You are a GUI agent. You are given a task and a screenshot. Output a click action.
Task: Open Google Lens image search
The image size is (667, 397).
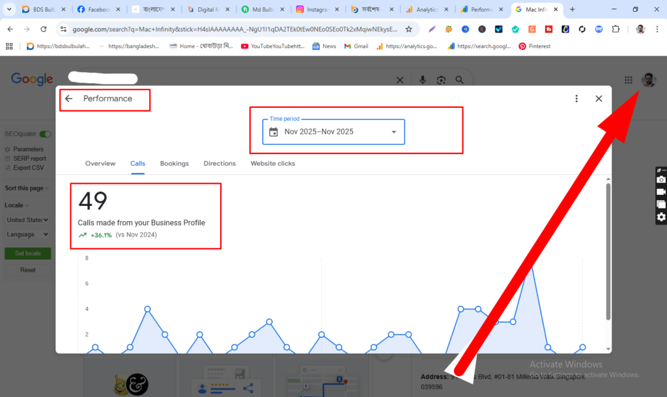pyautogui.click(x=441, y=79)
